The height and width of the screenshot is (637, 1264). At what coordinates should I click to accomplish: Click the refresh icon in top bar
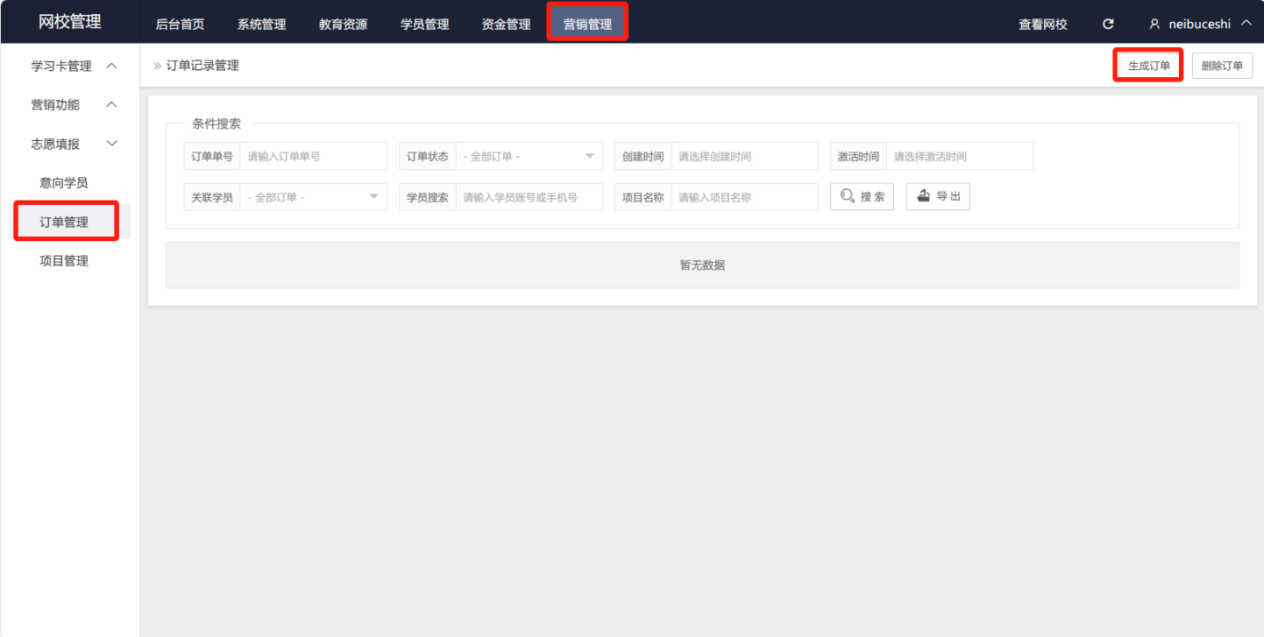(1108, 25)
